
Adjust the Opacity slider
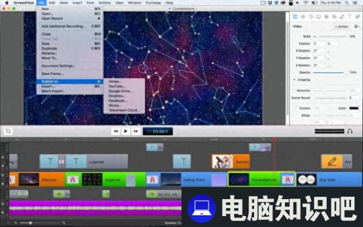[329, 73]
